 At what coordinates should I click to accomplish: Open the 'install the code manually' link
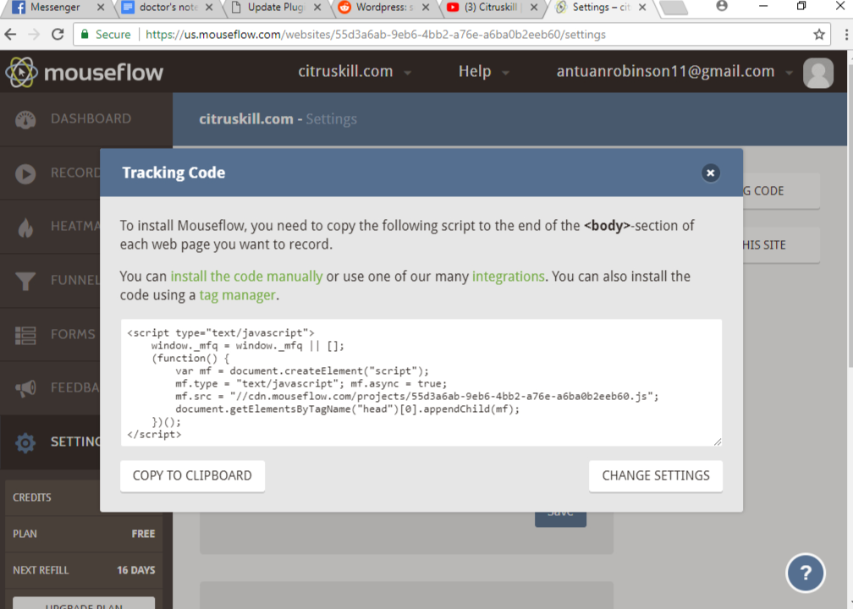click(246, 277)
